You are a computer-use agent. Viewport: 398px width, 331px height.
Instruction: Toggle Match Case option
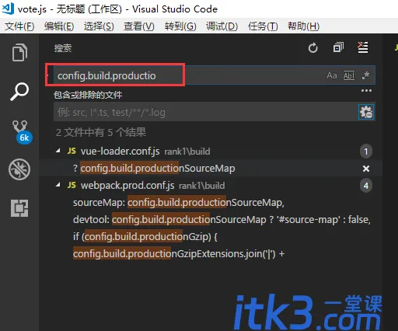tap(332, 75)
